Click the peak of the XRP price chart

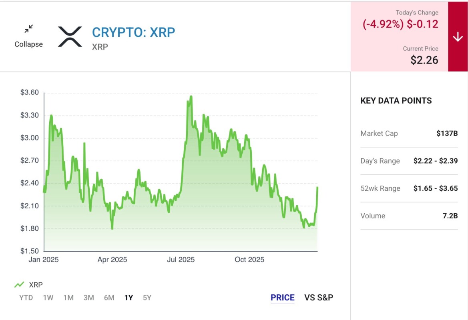tap(191, 96)
